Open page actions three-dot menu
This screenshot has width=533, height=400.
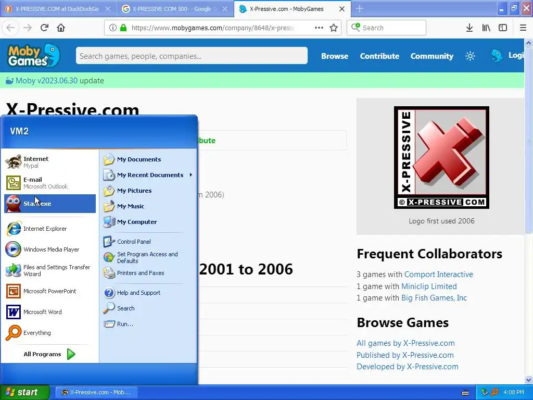(319, 28)
